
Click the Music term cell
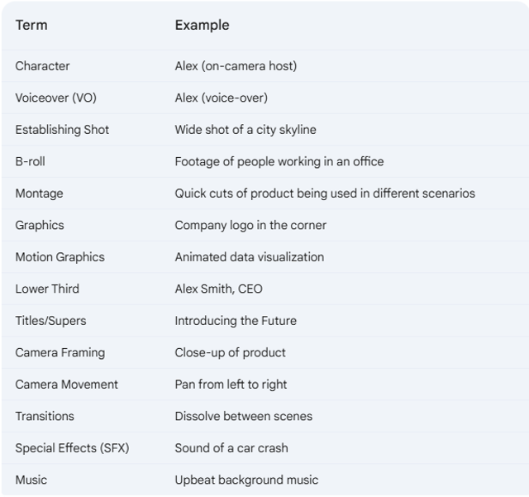tap(31, 480)
